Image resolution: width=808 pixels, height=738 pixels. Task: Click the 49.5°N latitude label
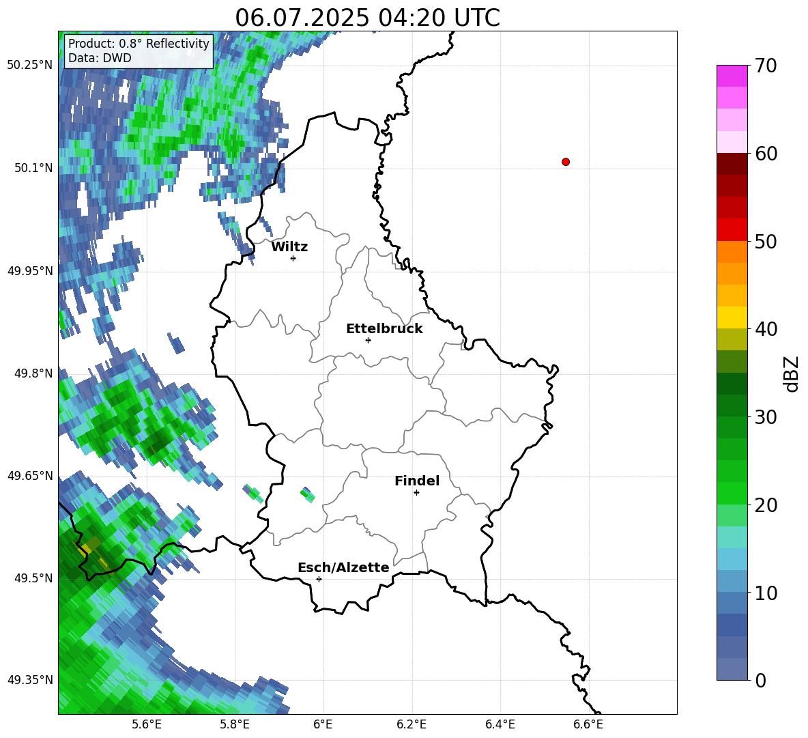click(x=33, y=578)
